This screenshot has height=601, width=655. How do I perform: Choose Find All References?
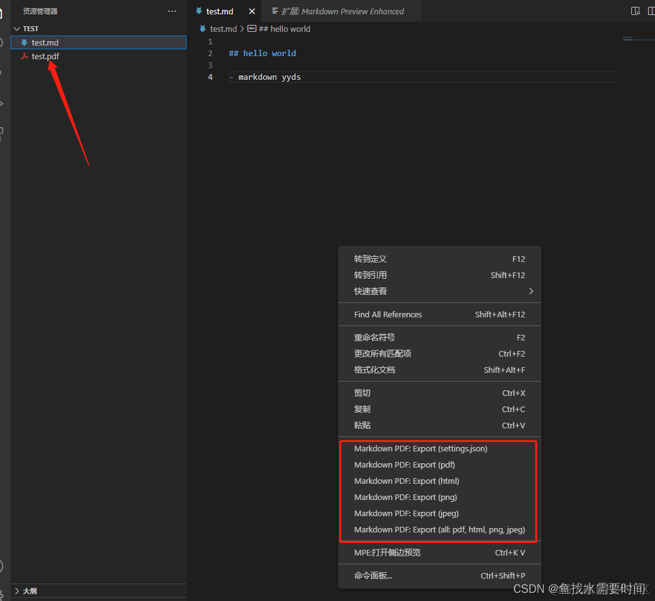tap(439, 315)
